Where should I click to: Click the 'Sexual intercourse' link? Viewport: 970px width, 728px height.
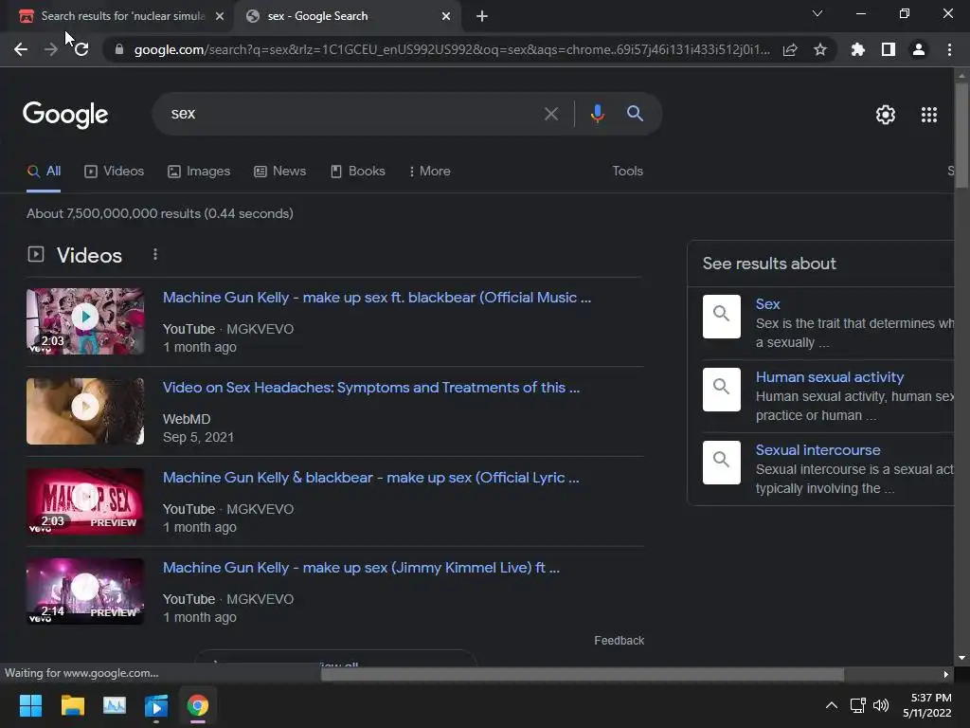pos(817,450)
